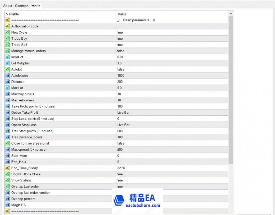
Task: Click the string icon beside End_Time_Friday
Action: tap(7, 168)
